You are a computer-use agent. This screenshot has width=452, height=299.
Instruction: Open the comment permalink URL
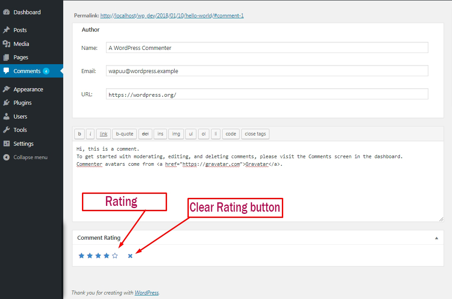(x=172, y=16)
